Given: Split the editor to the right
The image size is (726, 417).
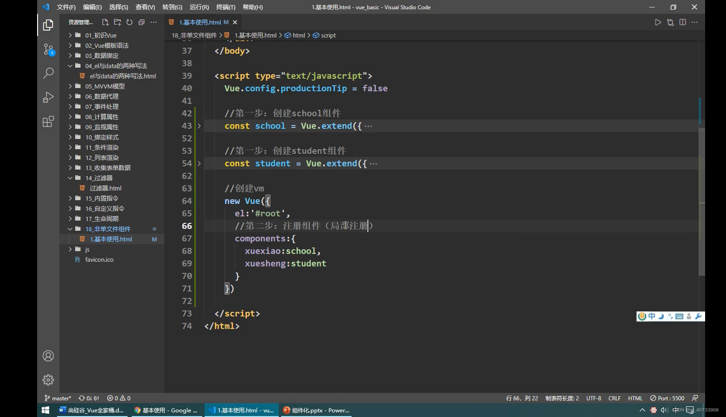Looking at the screenshot, I should coord(682,22).
